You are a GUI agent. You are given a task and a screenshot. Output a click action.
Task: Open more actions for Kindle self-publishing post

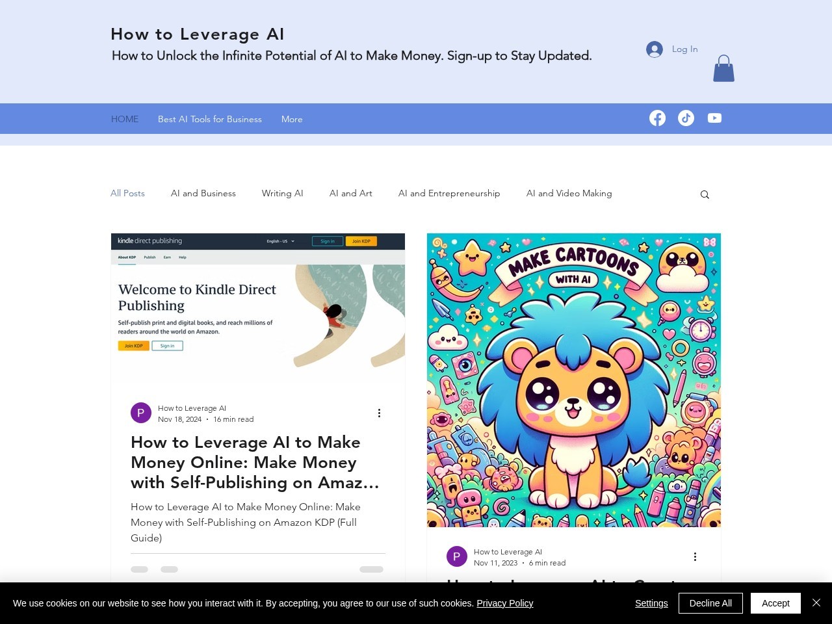click(x=379, y=413)
